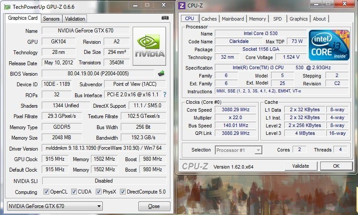The height and width of the screenshot is (215, 358).
Task: Switch to the Sensors tab in GPU-Z
Action: point(51,19)
